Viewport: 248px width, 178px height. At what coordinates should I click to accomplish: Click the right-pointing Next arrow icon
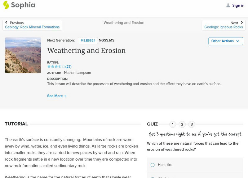point(241,22)
